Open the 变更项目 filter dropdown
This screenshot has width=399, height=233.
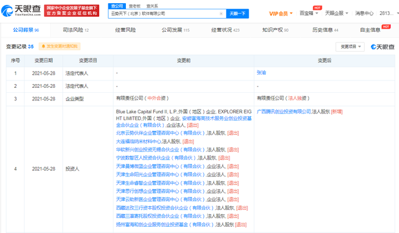click(350, 47)
